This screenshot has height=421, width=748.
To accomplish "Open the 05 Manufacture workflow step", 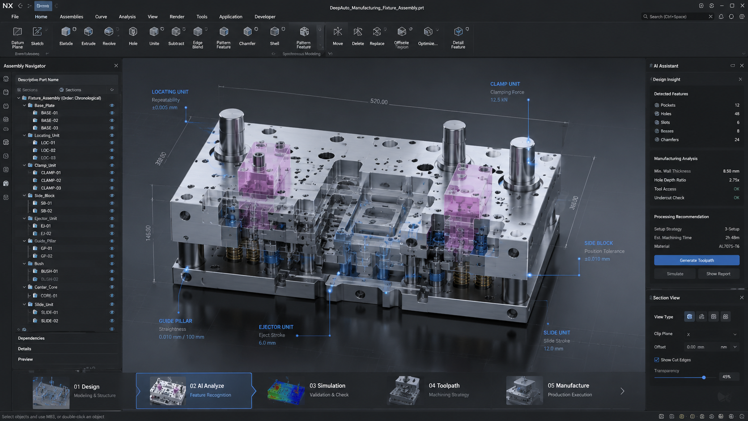I will point(550,391).
